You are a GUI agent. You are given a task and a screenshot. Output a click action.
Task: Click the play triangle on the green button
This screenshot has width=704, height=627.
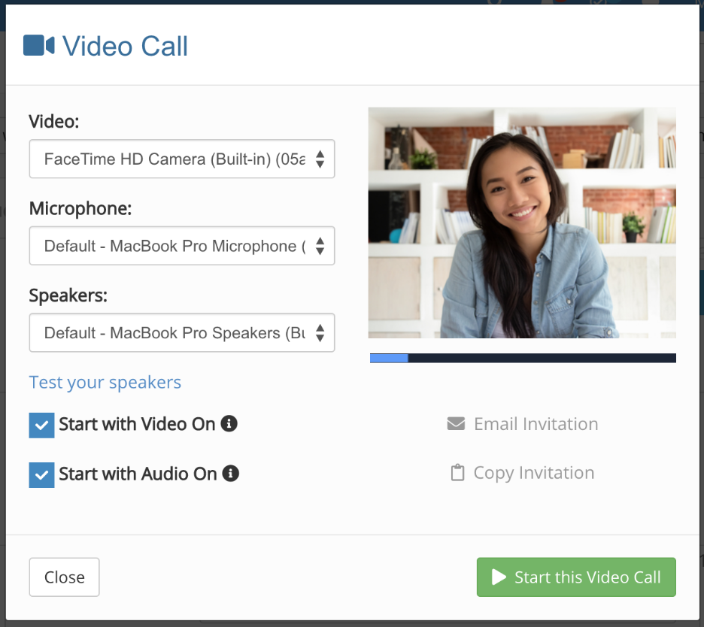498,577
